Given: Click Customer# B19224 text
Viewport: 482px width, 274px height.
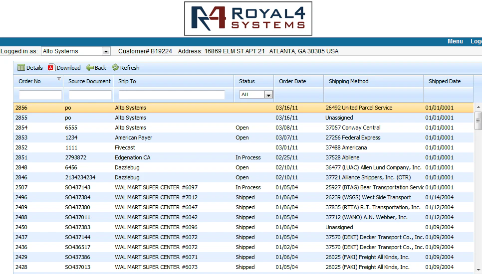Looking at the screenshot, I should pyautogui.click(x=145, y=51).
